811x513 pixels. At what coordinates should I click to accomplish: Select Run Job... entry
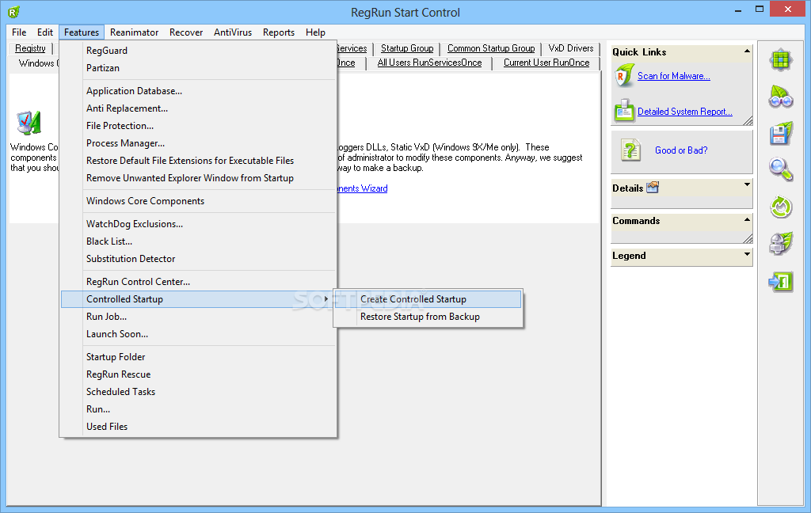pos(199,317)
